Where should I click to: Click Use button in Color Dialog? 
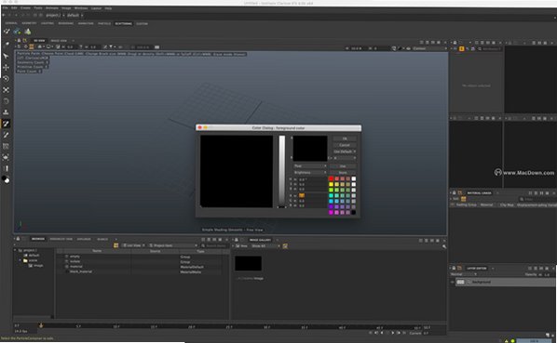343,165
